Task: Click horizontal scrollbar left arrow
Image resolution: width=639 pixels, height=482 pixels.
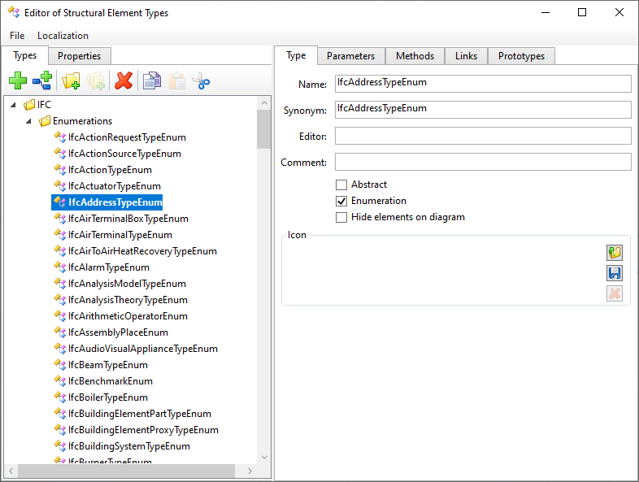Action: [11, 471]
